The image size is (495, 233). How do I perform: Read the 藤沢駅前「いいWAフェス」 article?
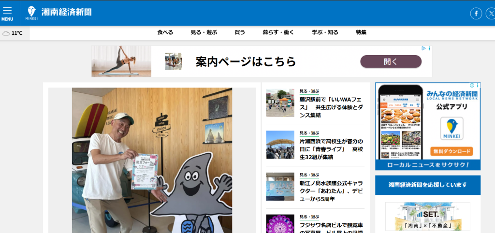click(330, 107)
